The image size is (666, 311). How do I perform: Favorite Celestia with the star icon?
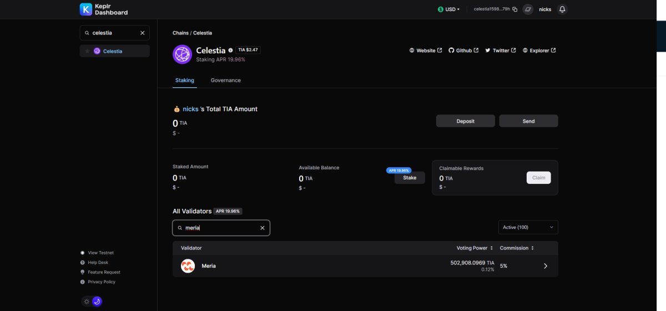click(x=87, y=51)
